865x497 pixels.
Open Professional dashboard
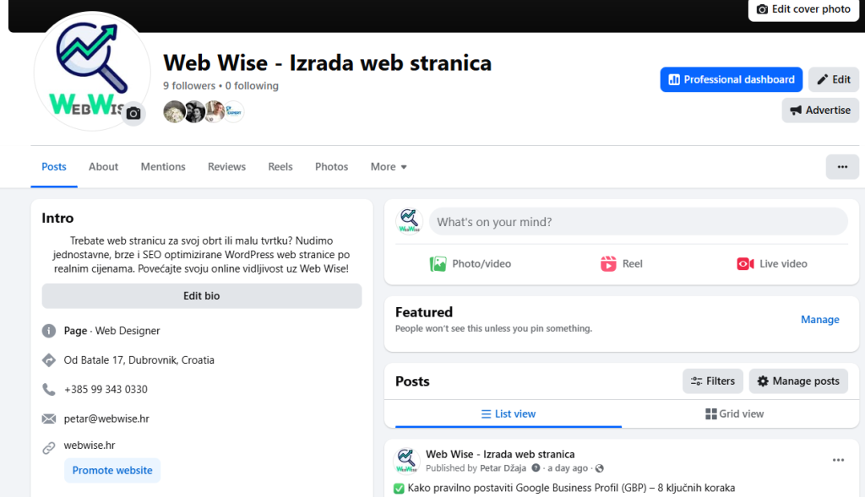coord(731,79)
